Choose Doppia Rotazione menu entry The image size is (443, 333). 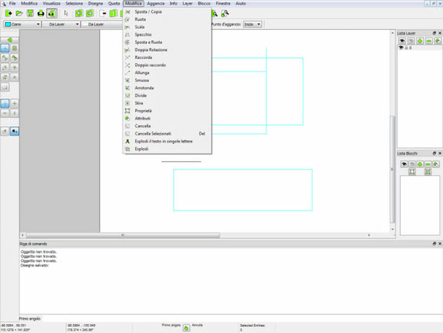tap(167, 50)
